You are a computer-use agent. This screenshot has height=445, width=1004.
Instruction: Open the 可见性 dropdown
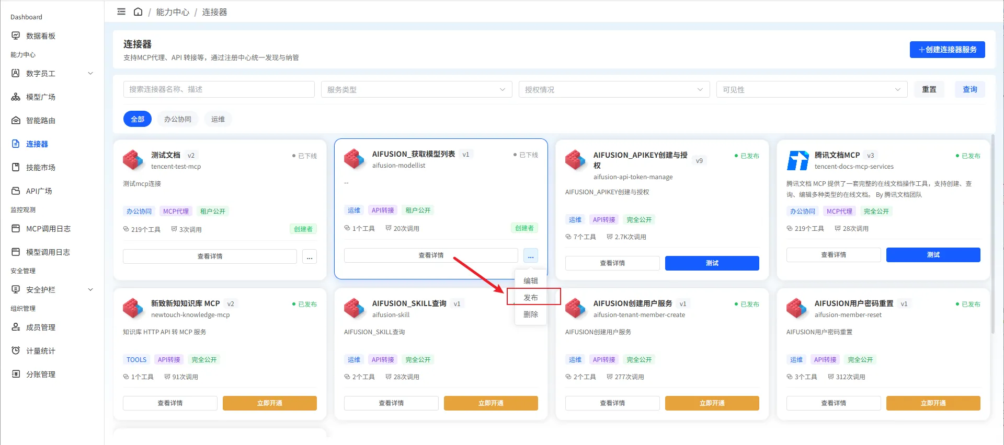tap(812, 89)
